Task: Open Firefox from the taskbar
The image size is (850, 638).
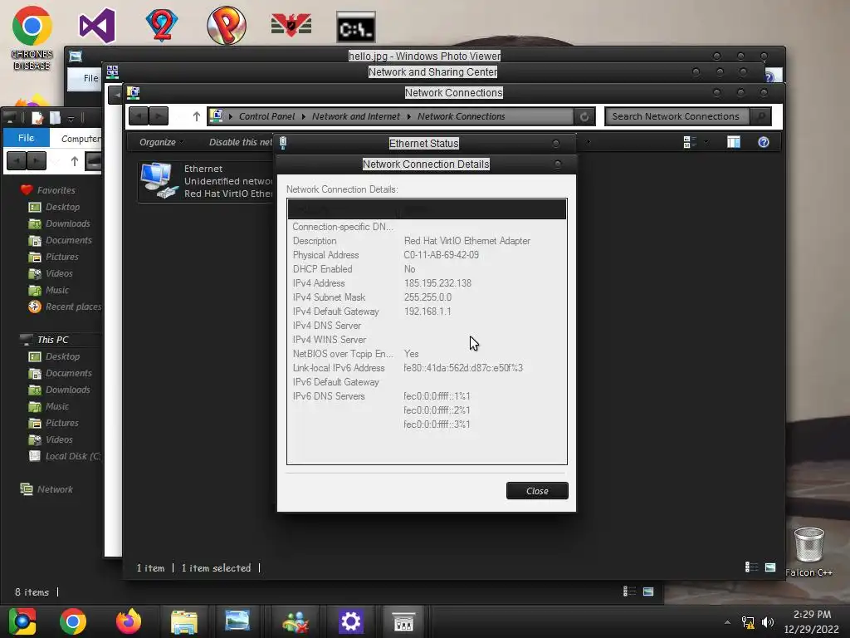Action: click(x=129, y=621)
